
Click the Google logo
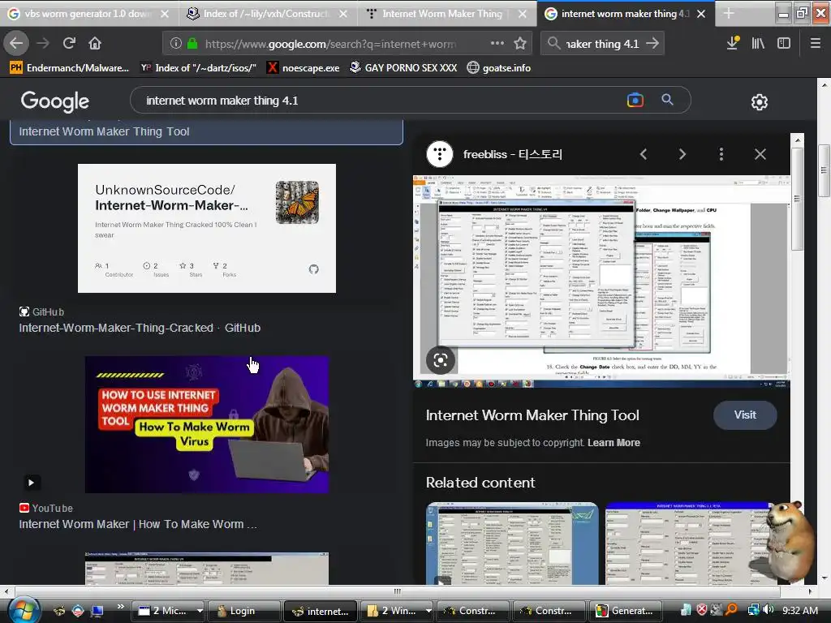[55, 101]
